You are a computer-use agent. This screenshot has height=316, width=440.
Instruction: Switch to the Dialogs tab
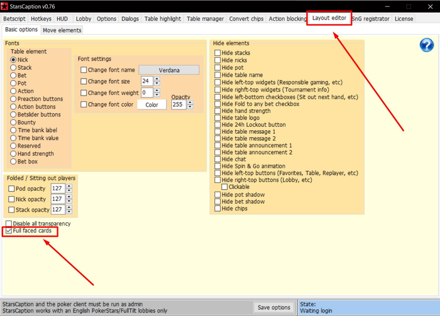[130, 19]
